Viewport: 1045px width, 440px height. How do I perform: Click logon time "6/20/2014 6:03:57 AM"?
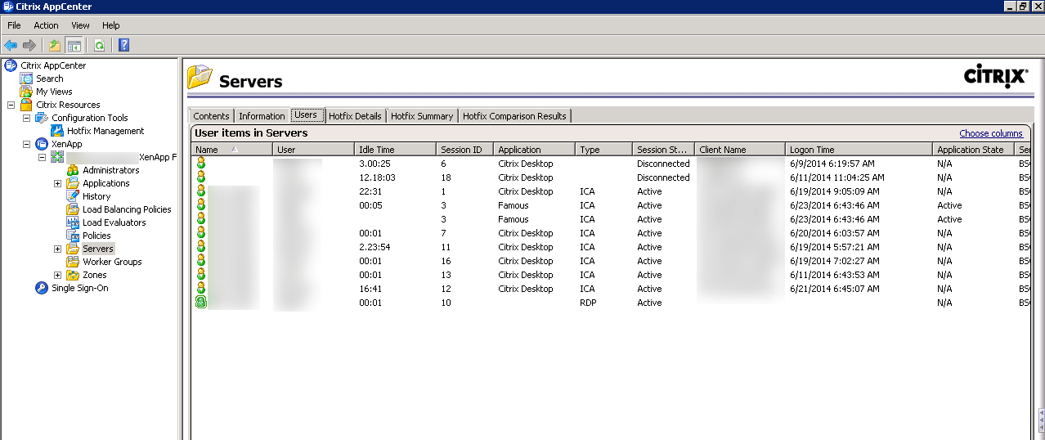click(834, 233)
